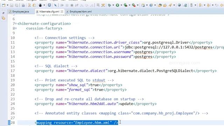Screen dimensions: 224x126
Task: Close the hibernate.cfg.xml tab
Action: coord(62,12)
